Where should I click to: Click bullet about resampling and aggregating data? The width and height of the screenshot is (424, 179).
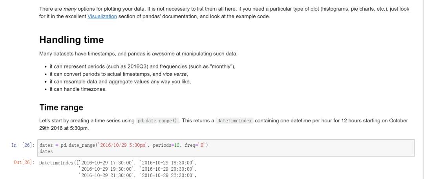tap(120, 81)
